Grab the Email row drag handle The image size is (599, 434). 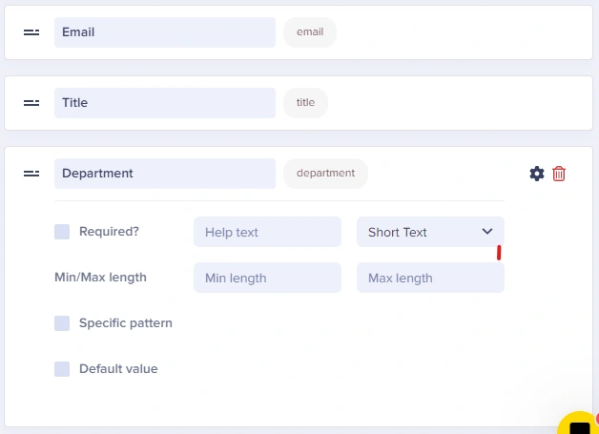point(31,32)
